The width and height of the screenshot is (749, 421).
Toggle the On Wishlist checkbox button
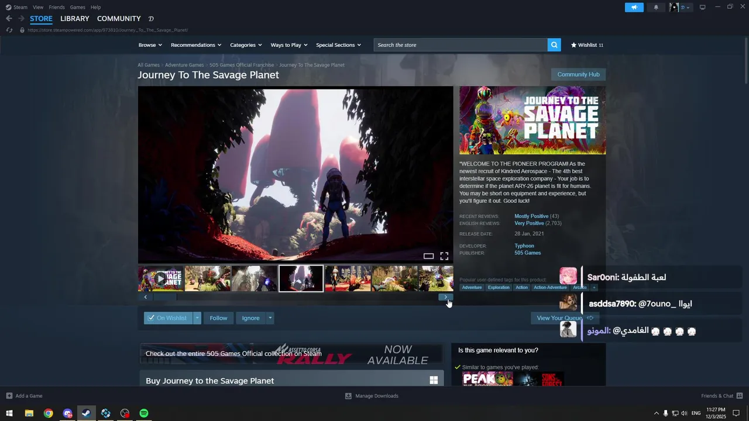[167, 318]
